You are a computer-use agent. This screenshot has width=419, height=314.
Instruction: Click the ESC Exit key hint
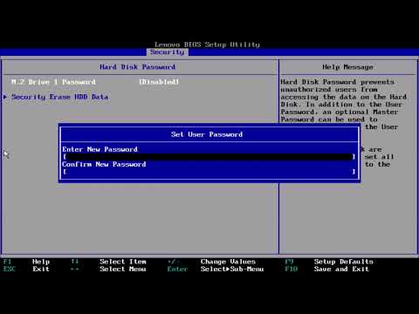point(26,269)
